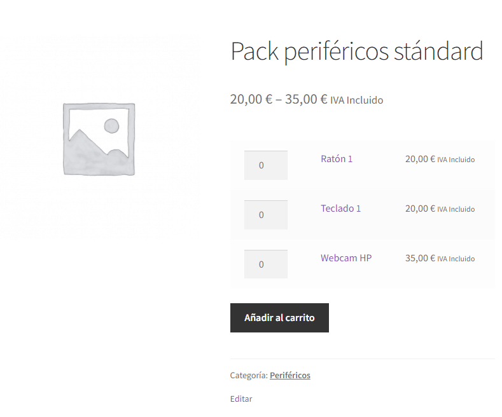Open the Periféricos category link

pos(290,376)
